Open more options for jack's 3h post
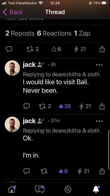 click(x=99, y=65)
